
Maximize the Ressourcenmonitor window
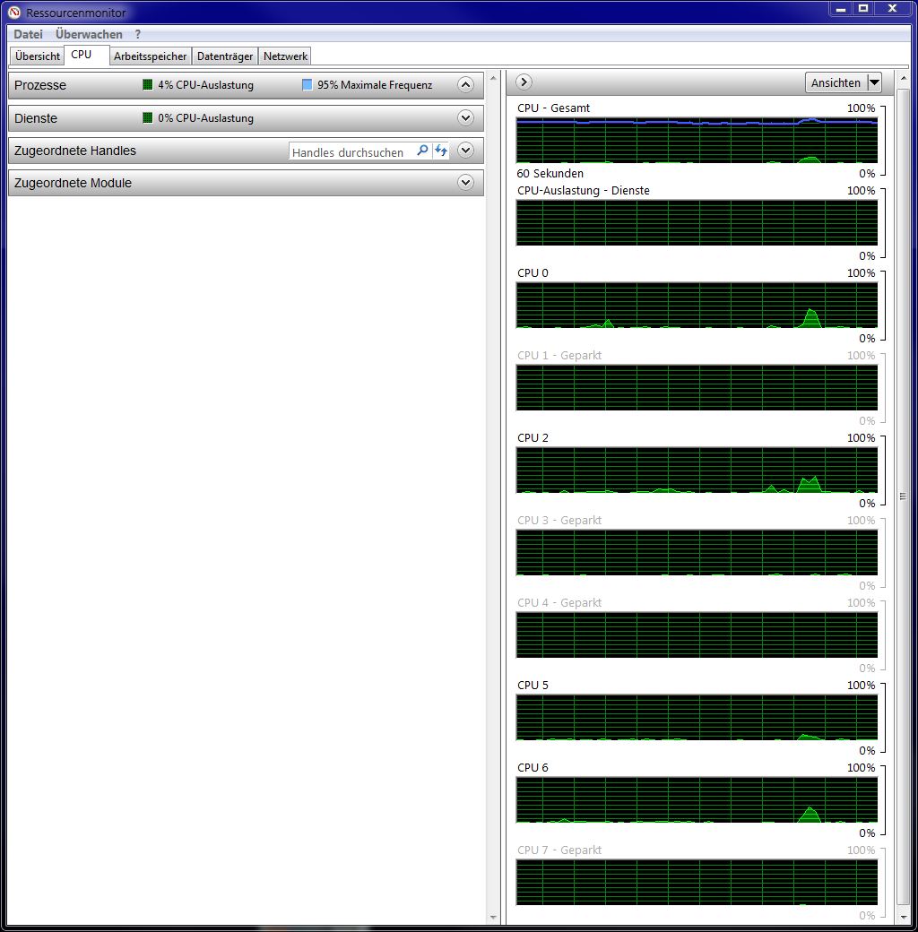click(x=863, y=8)
